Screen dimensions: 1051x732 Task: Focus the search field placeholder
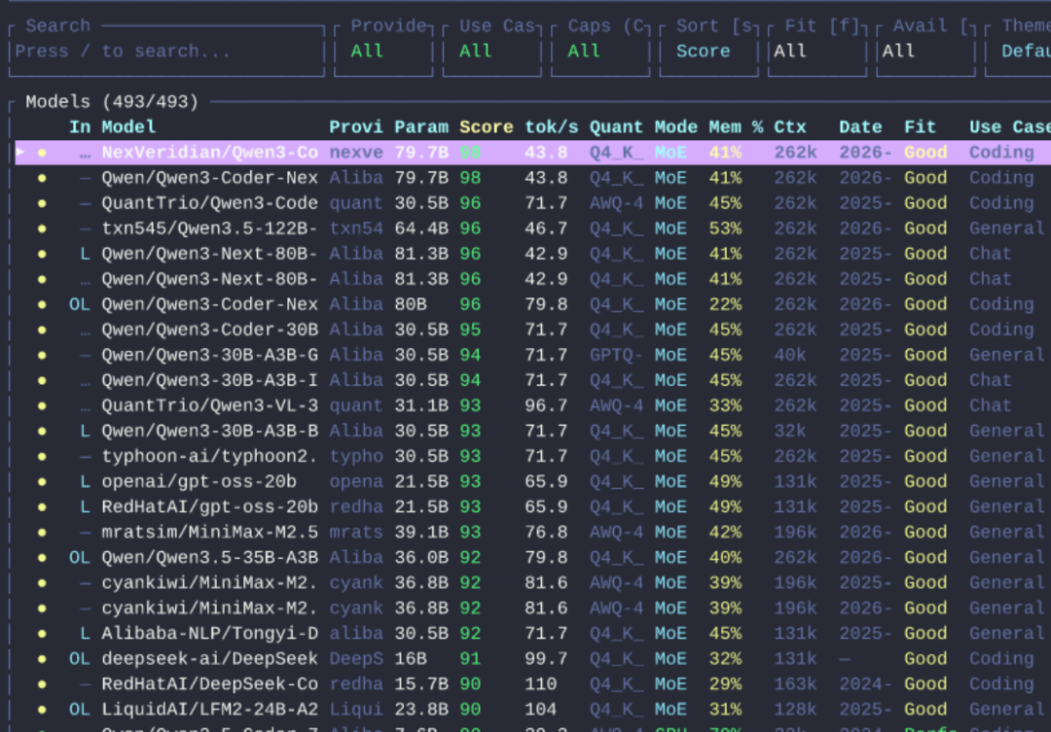[x=123, y=52]
